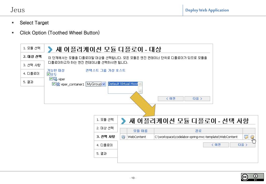
Task: Click the 경로 column header
Action: pos(198,131)
